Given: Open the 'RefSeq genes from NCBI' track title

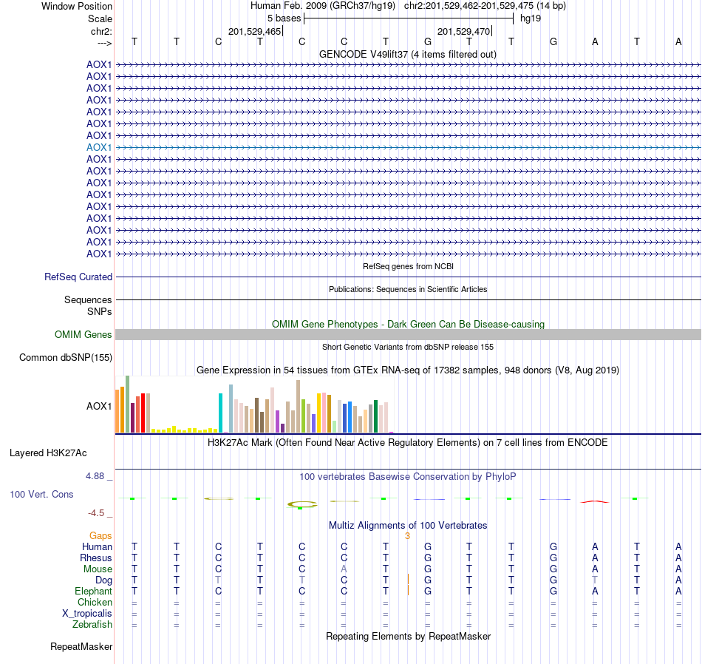Looking at the screenshot, I should [x=409, y=266].
